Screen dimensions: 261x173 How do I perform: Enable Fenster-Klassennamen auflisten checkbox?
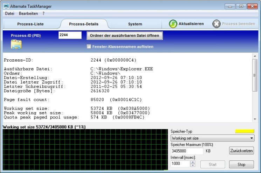[89, 46]
